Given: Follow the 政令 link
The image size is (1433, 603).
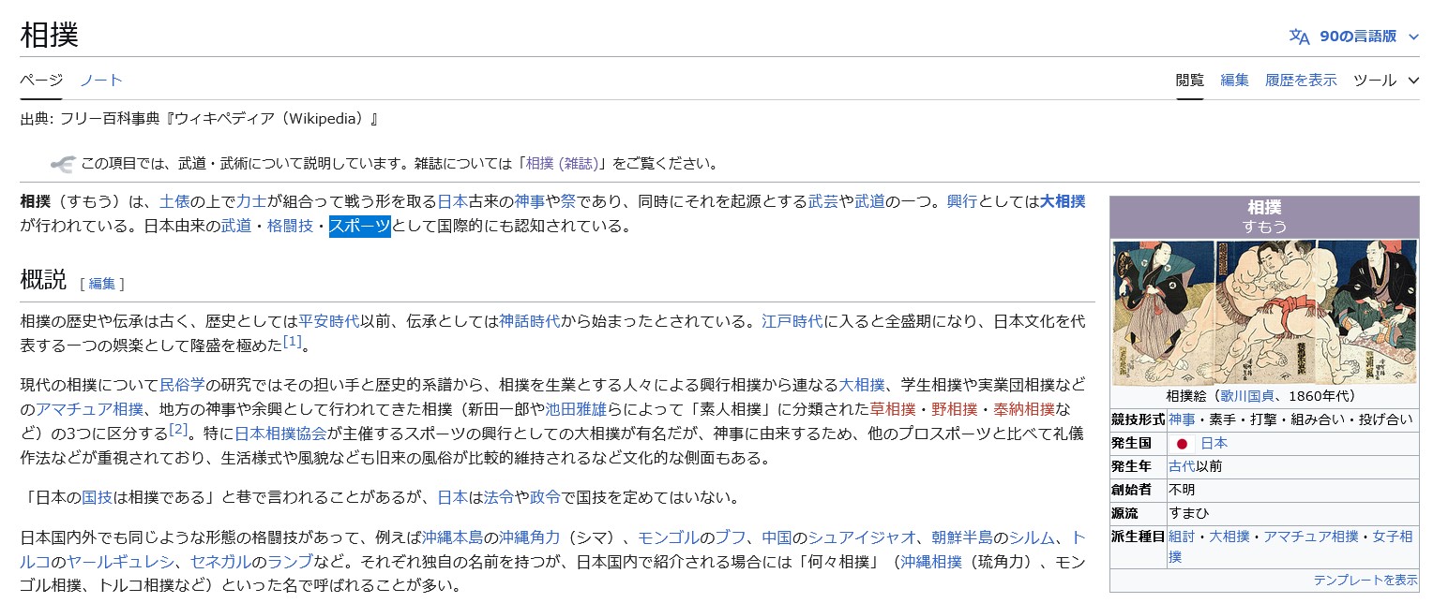Looking at the screenshot, I should pyautogui.click(x=545, y=497).
